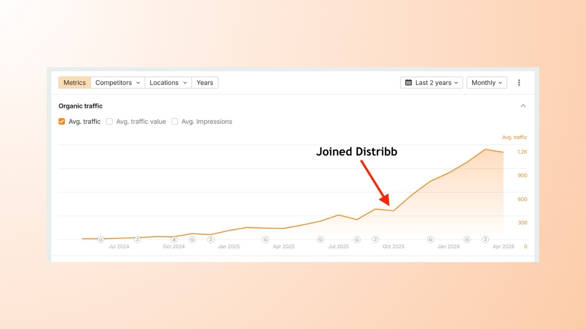Switch to the Years tab
This screenshot has height=329, width=586.
pos(205,83)
